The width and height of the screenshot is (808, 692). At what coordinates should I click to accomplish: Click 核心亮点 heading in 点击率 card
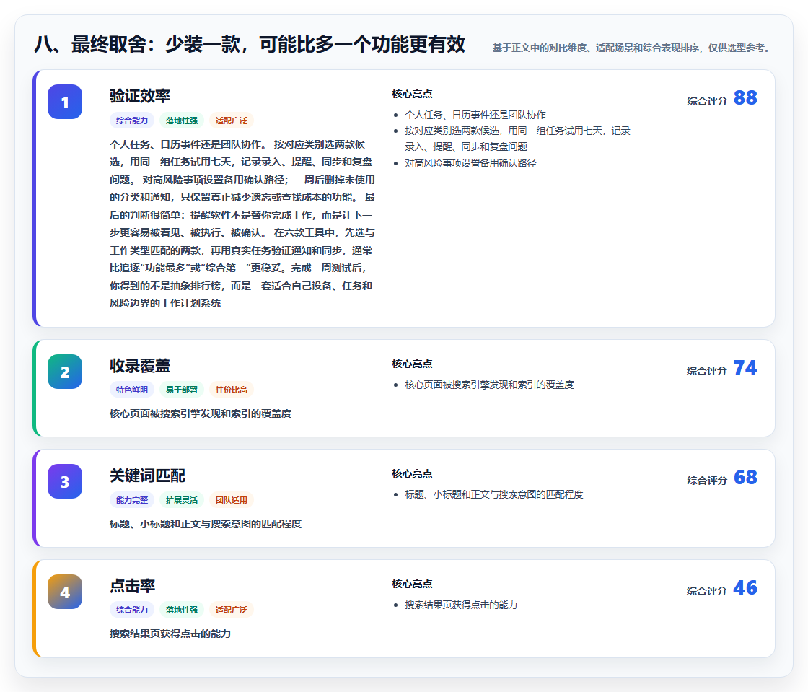coord(412,584)
